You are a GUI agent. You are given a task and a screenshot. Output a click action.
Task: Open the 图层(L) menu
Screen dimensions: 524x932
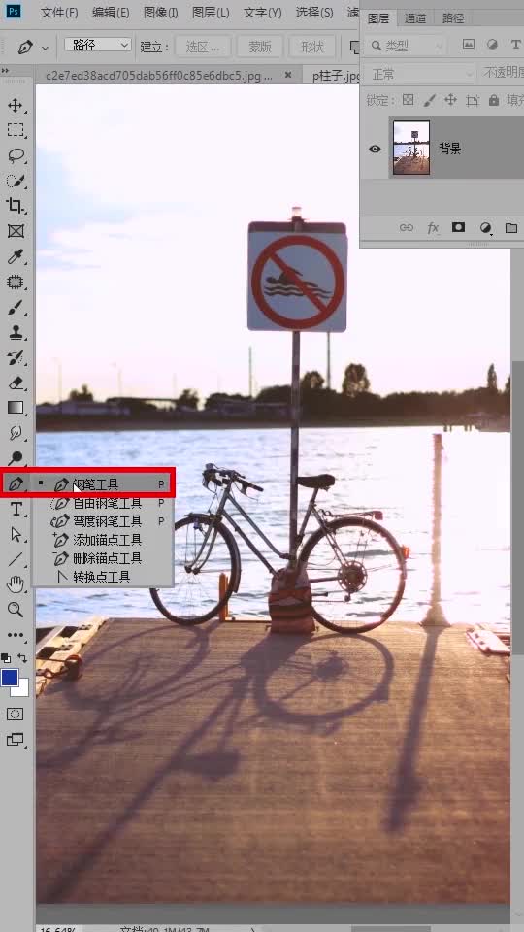tap(211, 12)
